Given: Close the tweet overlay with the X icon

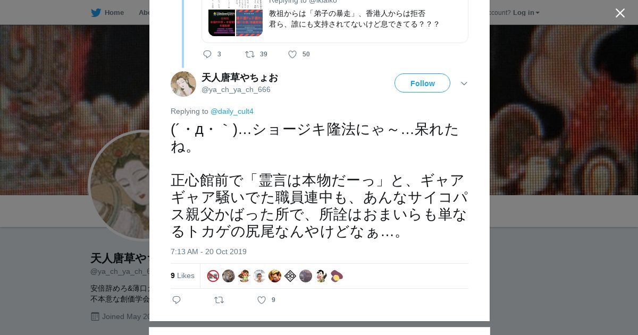Looking at the screenshot, I should (620, 13).
